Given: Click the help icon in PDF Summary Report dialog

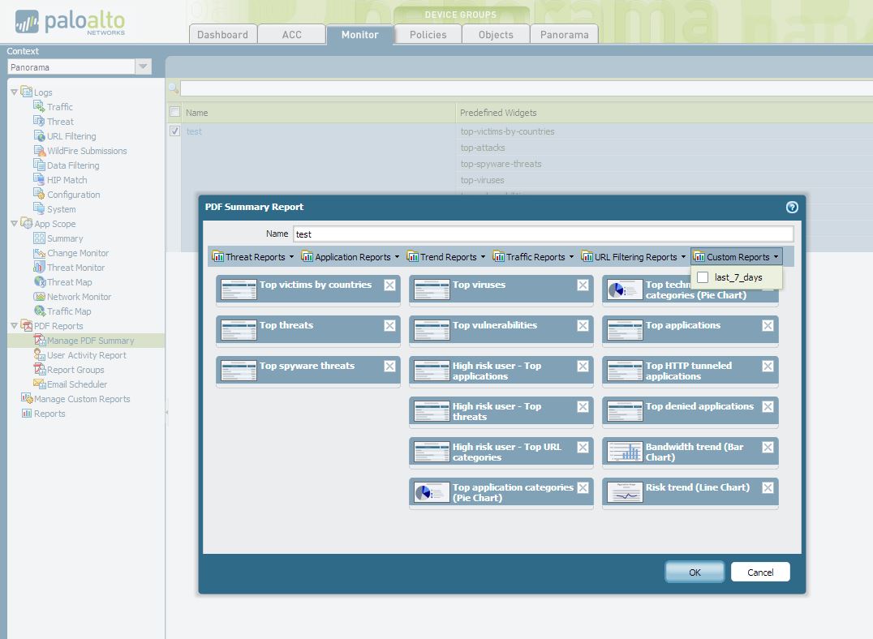Looking at the screenshot, I should coord(792,207).
